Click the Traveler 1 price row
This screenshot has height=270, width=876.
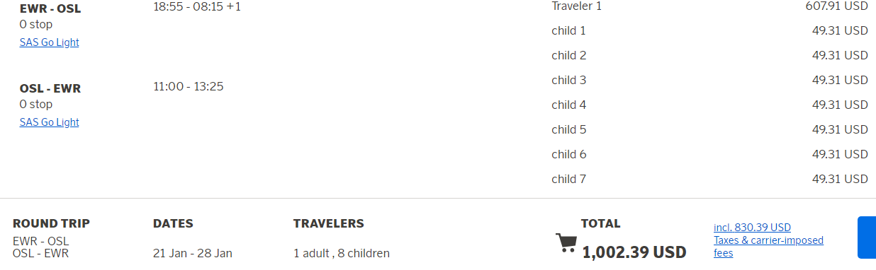709,6
